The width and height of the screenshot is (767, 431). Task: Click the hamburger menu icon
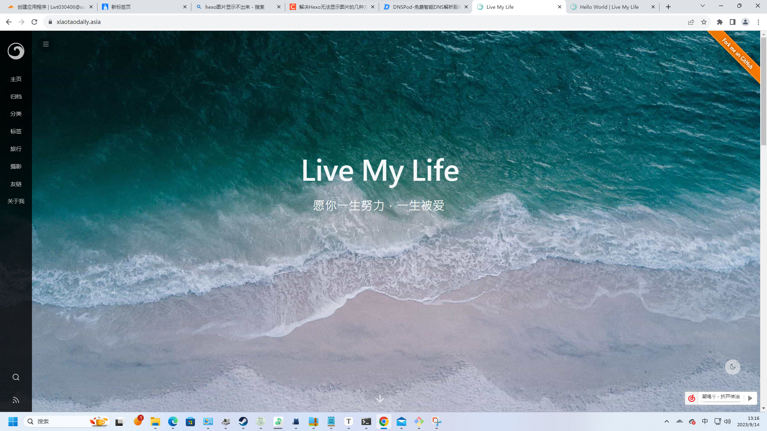(x=46, y=44)
